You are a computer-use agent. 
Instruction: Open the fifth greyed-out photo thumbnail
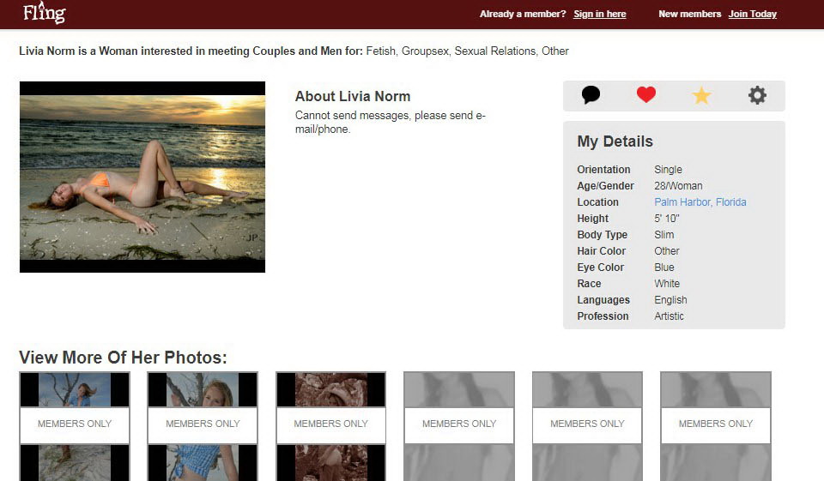587,425
